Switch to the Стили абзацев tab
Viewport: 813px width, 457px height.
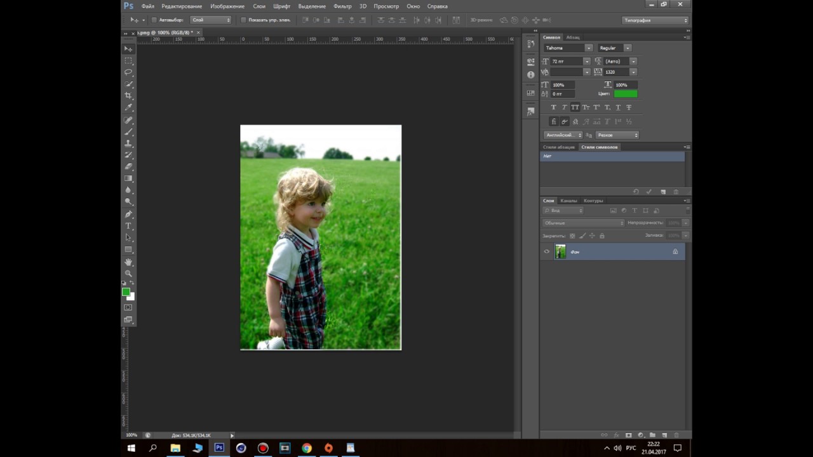(559, 147)
